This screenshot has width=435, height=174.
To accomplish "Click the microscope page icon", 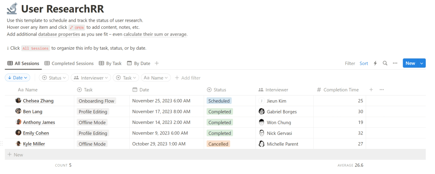I will 12,8.
